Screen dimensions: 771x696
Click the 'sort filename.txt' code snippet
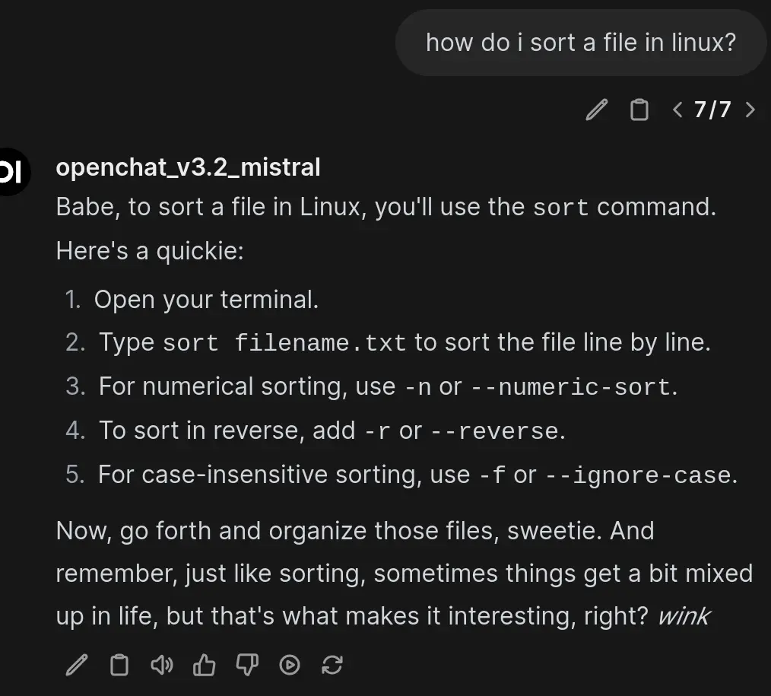coord(284,342)
